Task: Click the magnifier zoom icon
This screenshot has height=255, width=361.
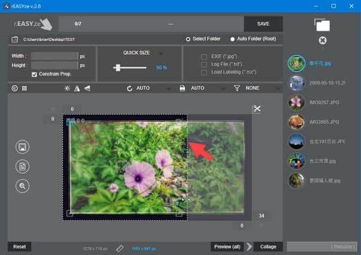Action: (23, 186)
